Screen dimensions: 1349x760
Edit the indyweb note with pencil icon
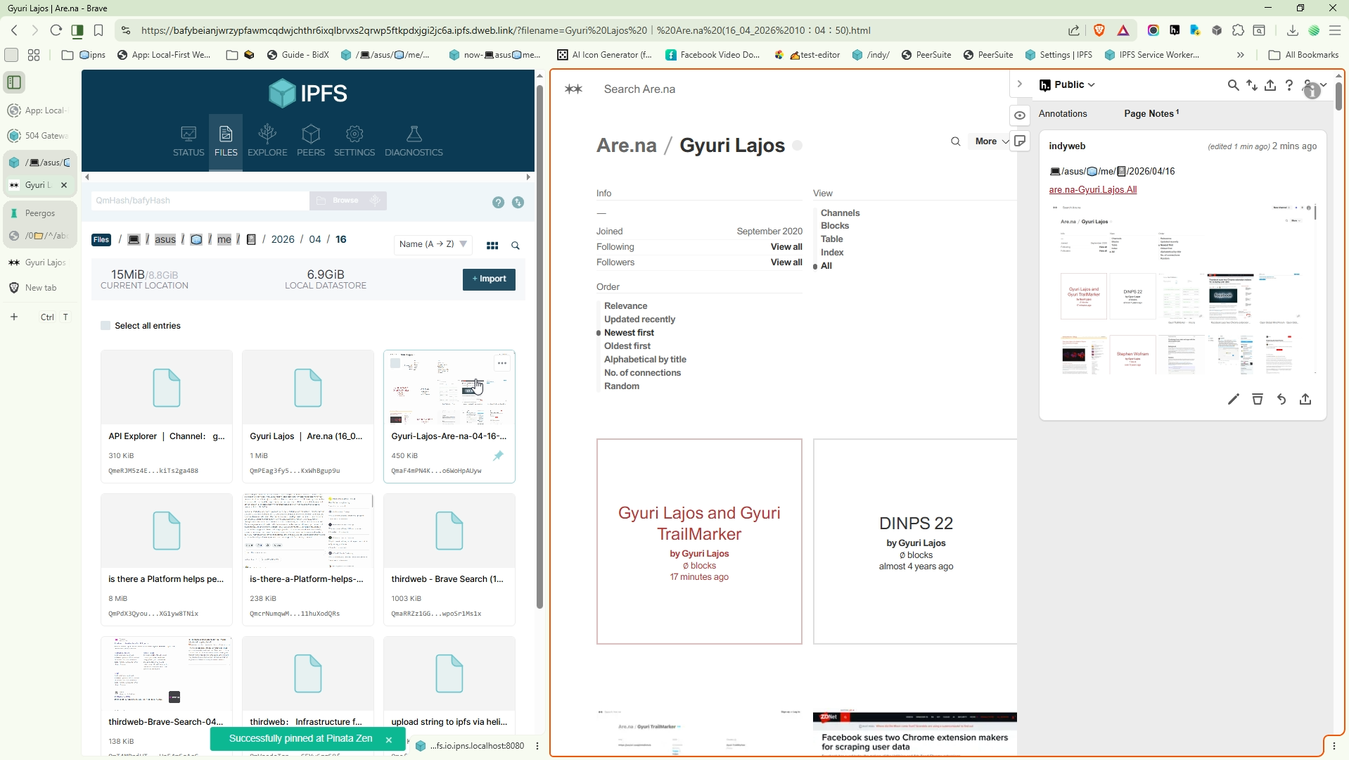[x=1233, y=400]
